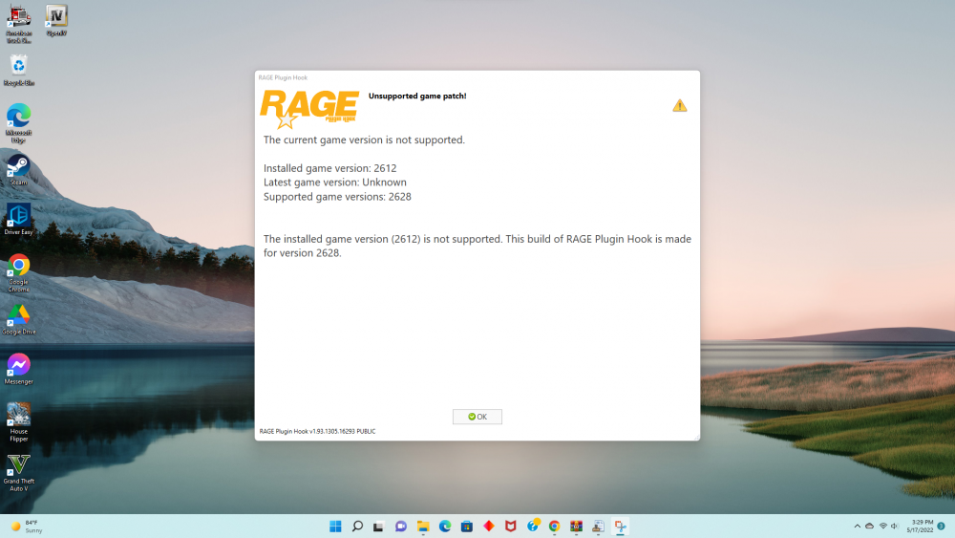The width and height of the screenshot is (955, 538).
Task: Open the Chat app on taskbar
Action: pyautogui.click(x=401, y=527)
